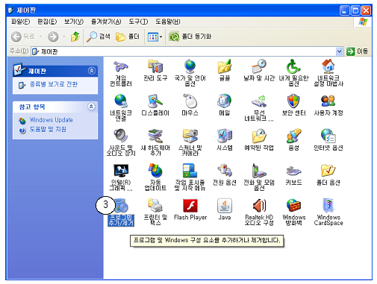Screen dimensions: 377x284
Task: Click 폴더 동기화 toolbar button
Action: pyautogui.click(x=190, y=37)
